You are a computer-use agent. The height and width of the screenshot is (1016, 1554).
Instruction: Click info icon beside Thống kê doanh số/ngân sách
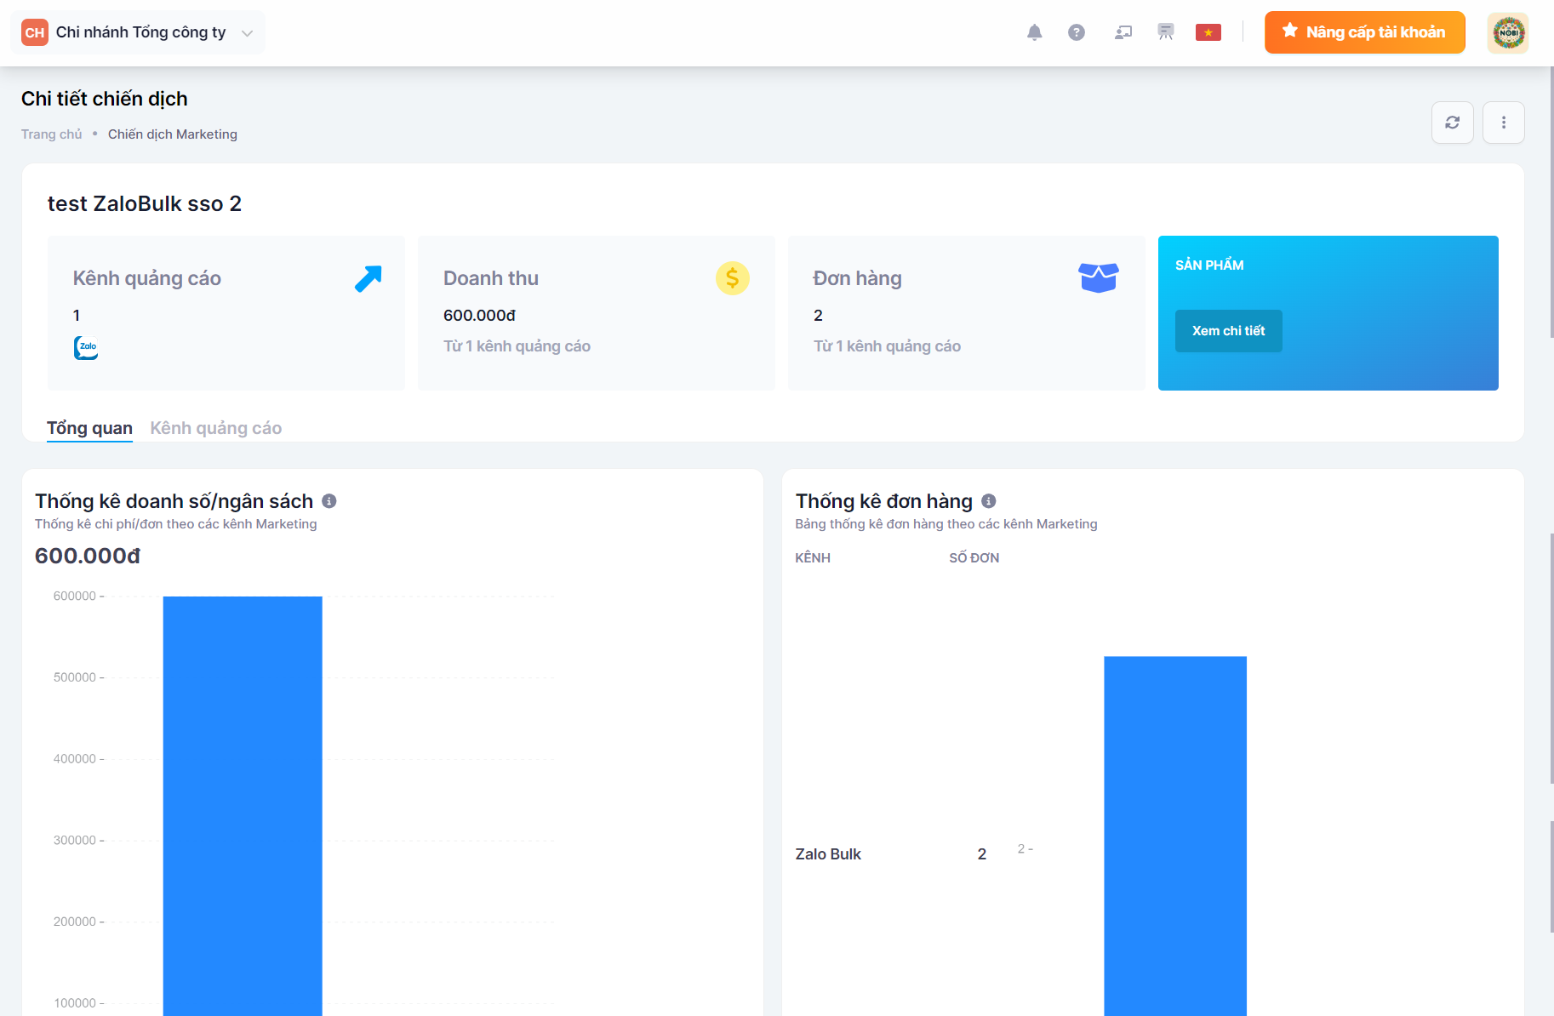point(329,501)
